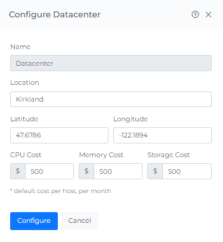Click the default cost per host footnote

point(61,191)
